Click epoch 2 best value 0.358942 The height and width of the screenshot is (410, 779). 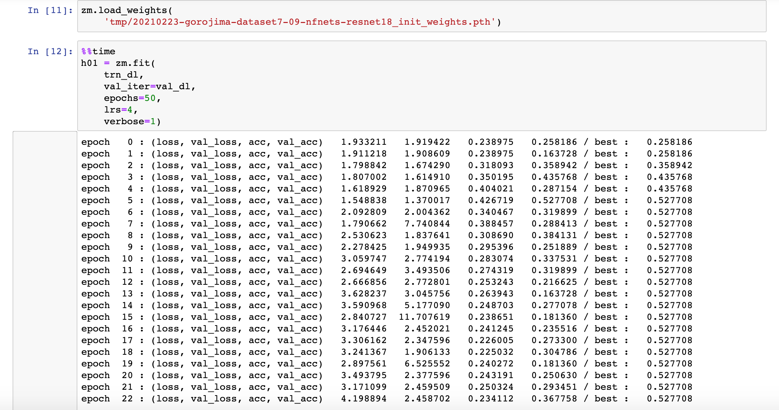click(x=669, y=165)
